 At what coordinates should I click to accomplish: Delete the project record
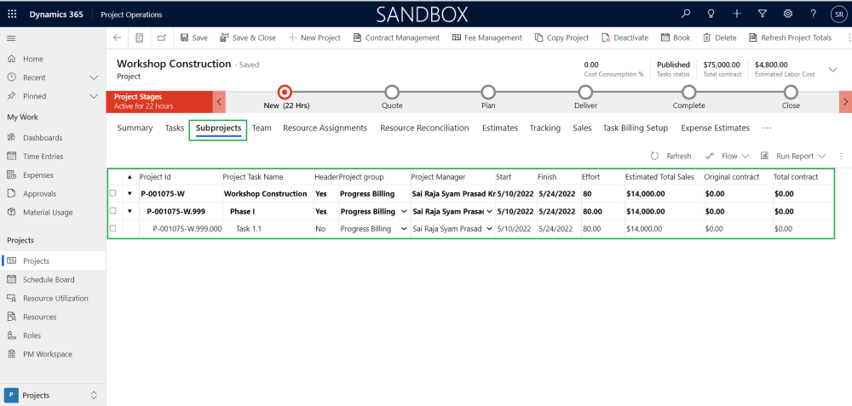719,38
